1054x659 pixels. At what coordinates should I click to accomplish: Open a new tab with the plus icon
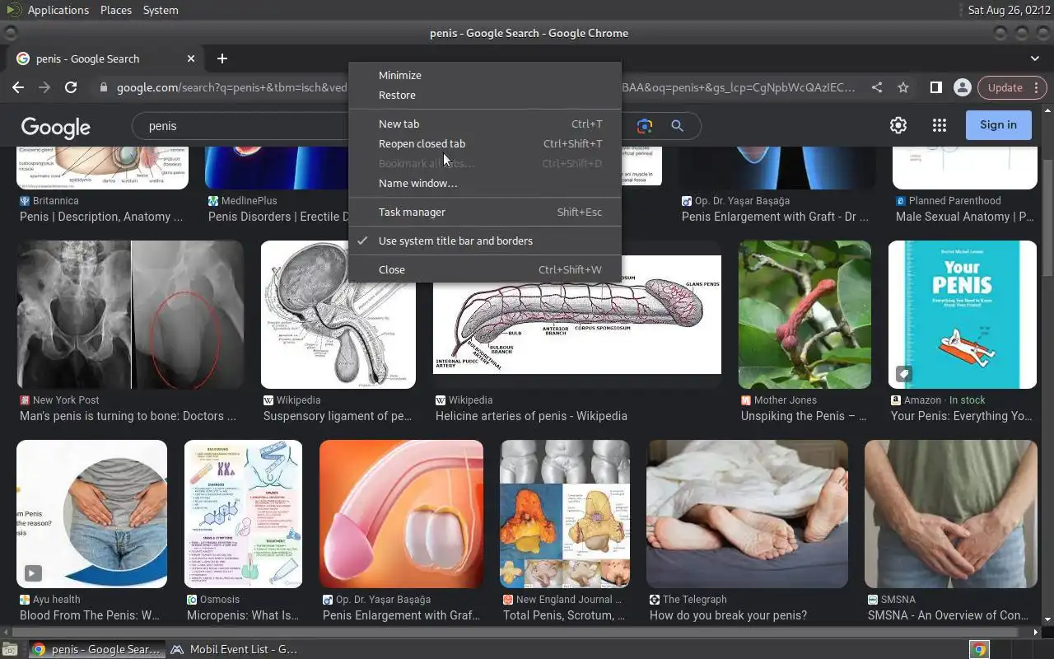pyautogui.click(x=222, y=58)
